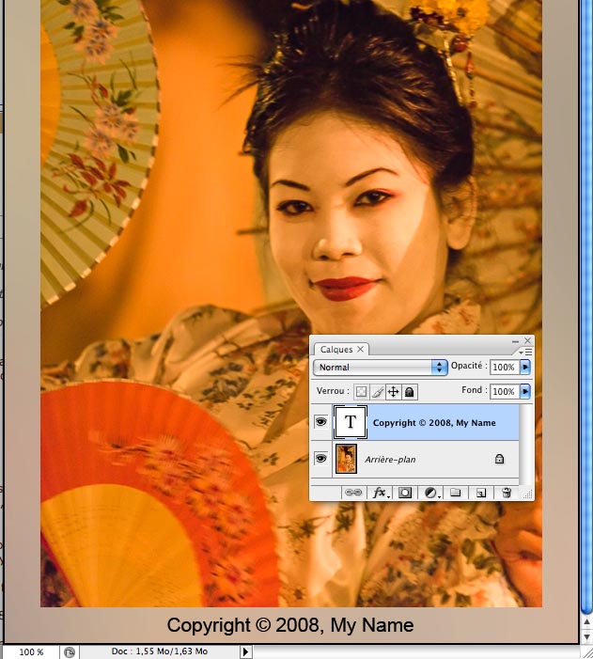Create a new layer group folder
Viewport: 593px width, 659px height.
click(x=456, y=492)
